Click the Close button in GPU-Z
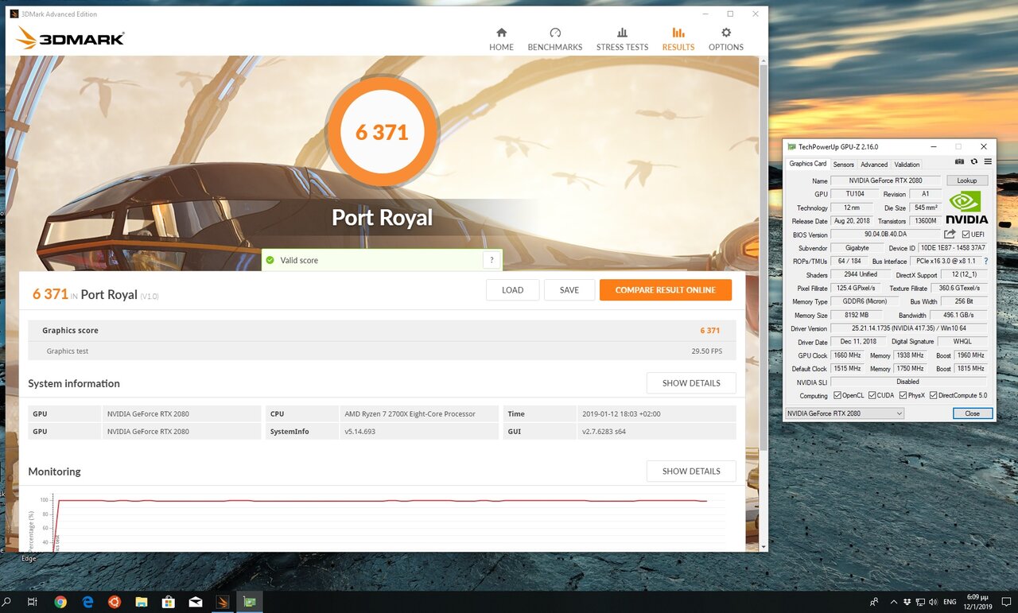The width and height of the screenshot is (1018, 613). click(973, 413)
